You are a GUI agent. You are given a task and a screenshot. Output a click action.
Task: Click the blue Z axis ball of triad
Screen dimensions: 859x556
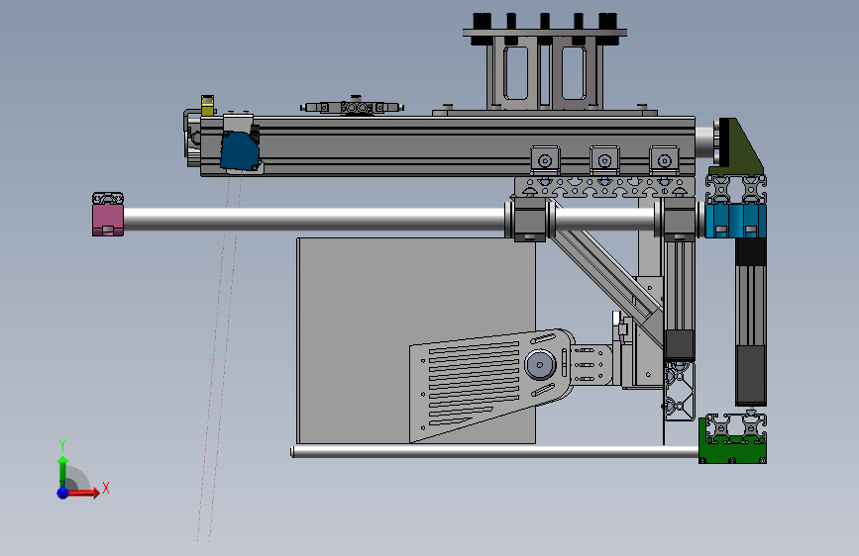63,493
